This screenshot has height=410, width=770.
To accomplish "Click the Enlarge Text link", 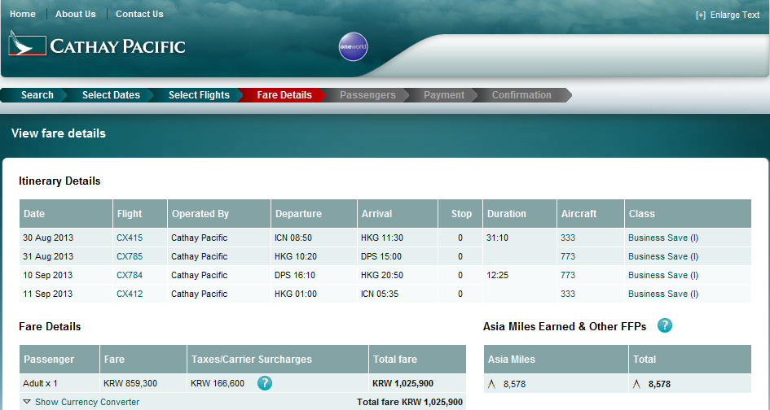I will click(735, 15).
